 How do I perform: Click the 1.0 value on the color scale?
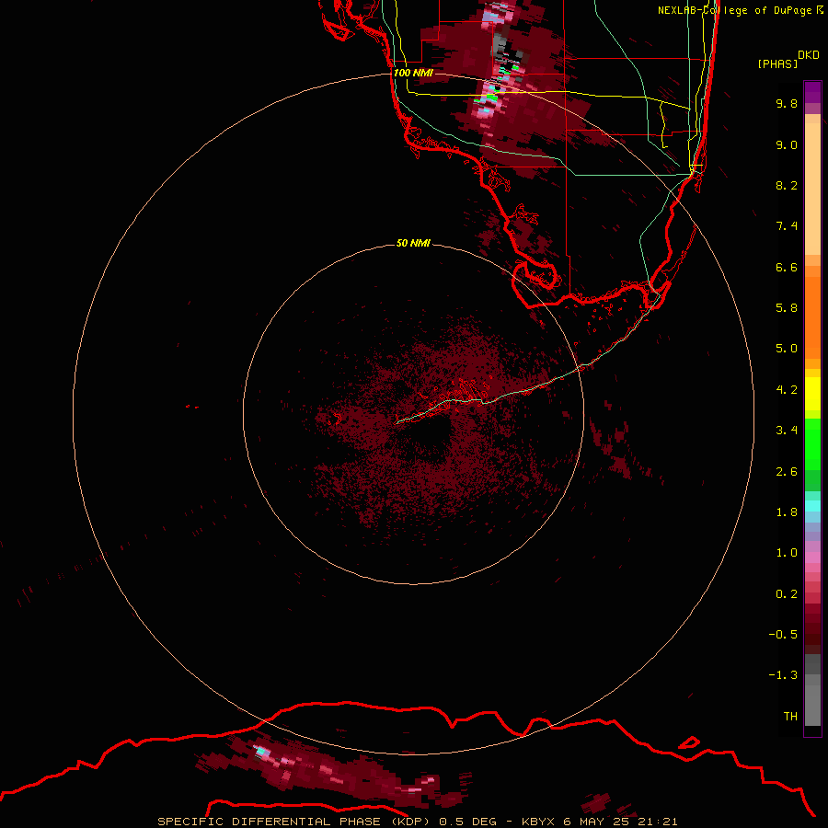[x=787, y=553]
